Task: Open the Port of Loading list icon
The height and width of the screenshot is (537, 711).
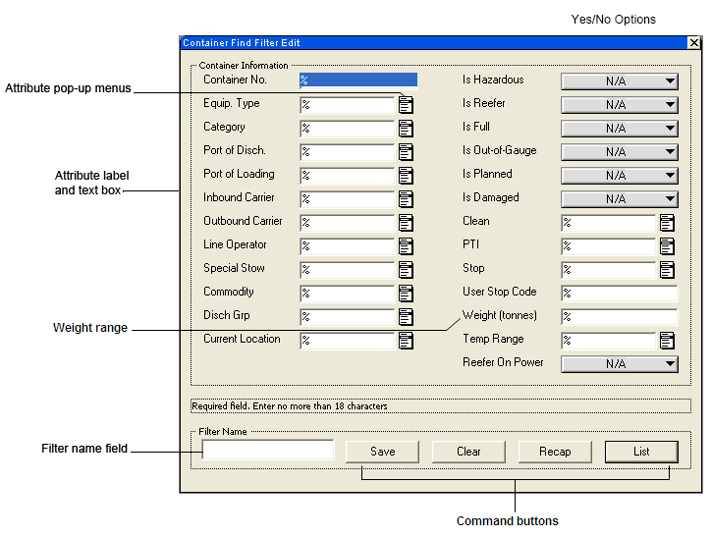Action: (406, 176)
